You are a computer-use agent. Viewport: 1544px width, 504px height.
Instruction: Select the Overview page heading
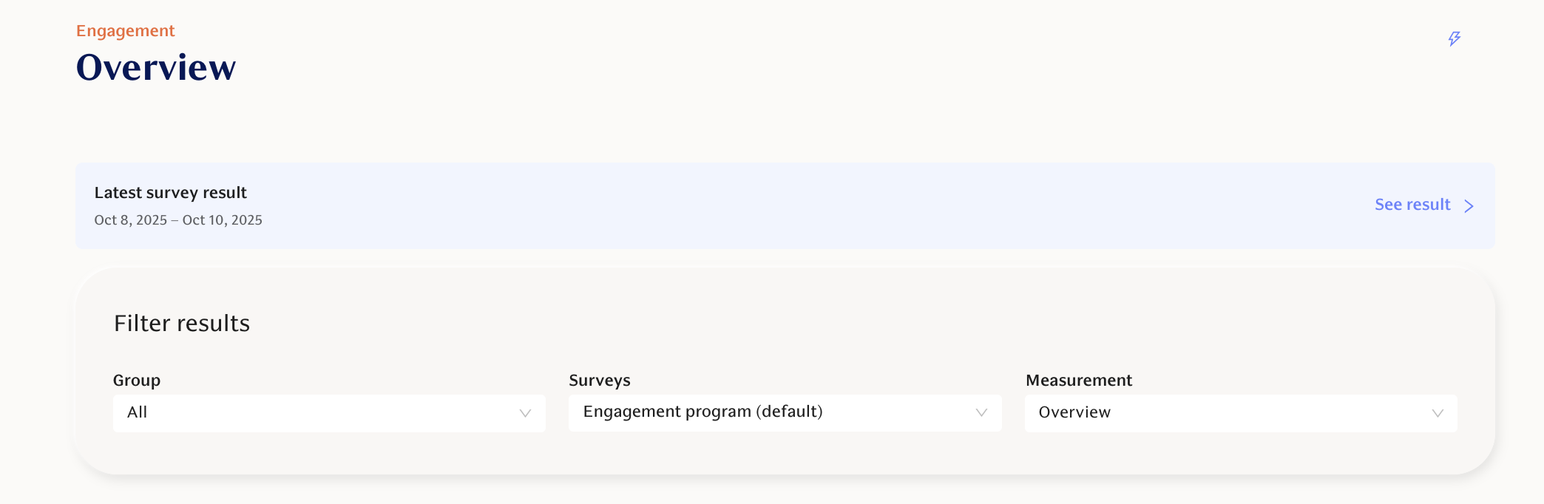156,67
